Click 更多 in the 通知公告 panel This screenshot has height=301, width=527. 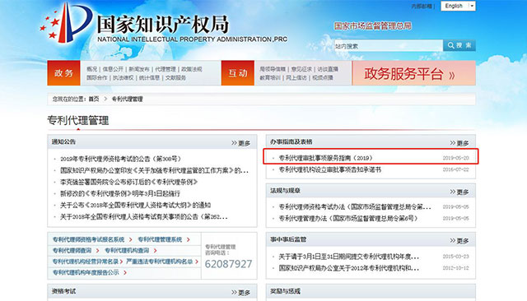click(241, 143)
